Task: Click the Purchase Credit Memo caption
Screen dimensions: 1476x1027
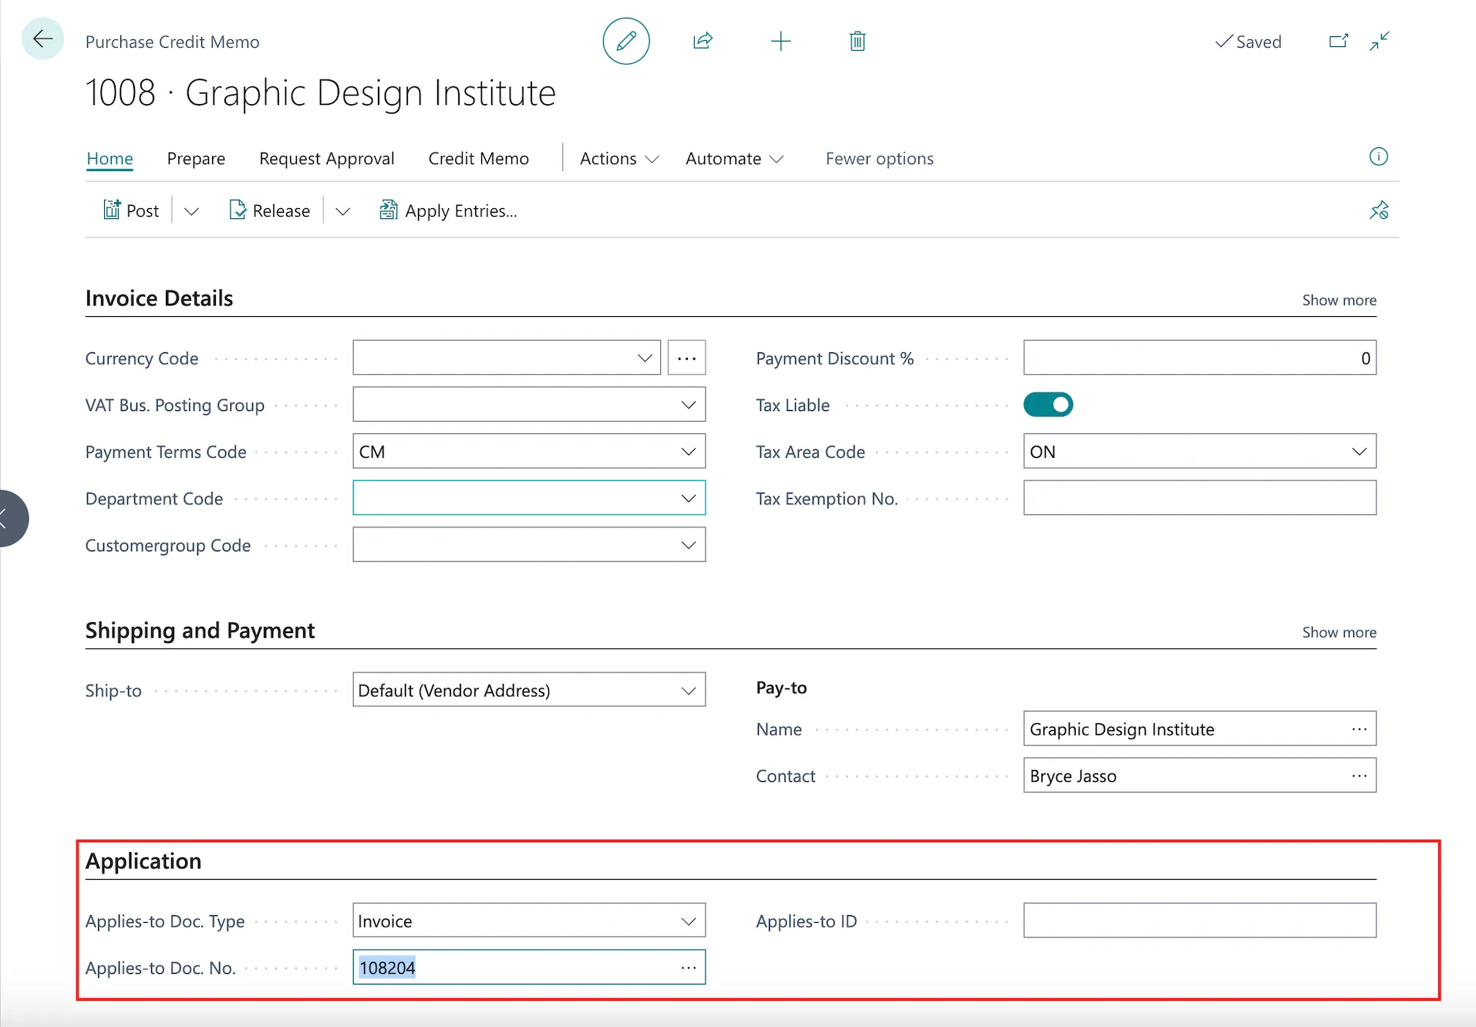Action: tap(172, 42)
